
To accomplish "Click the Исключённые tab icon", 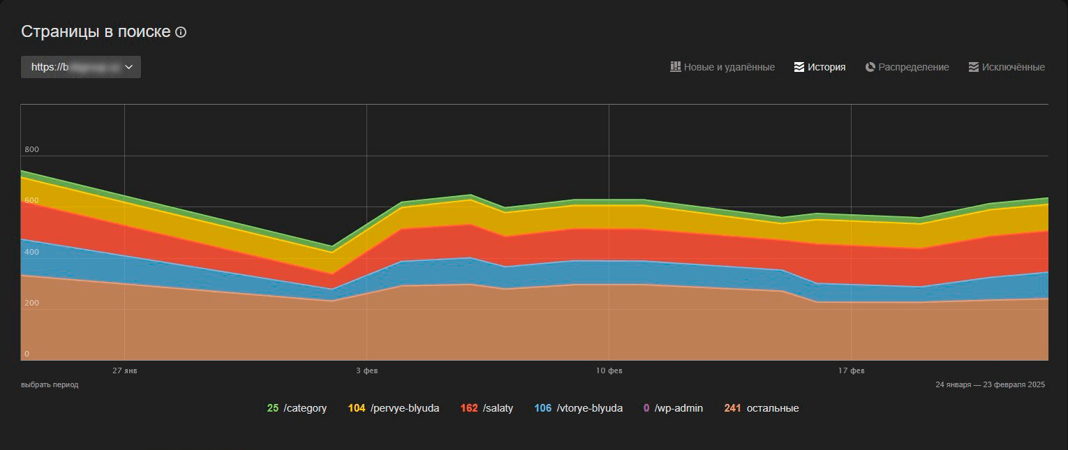I will (x=974, y=67).
